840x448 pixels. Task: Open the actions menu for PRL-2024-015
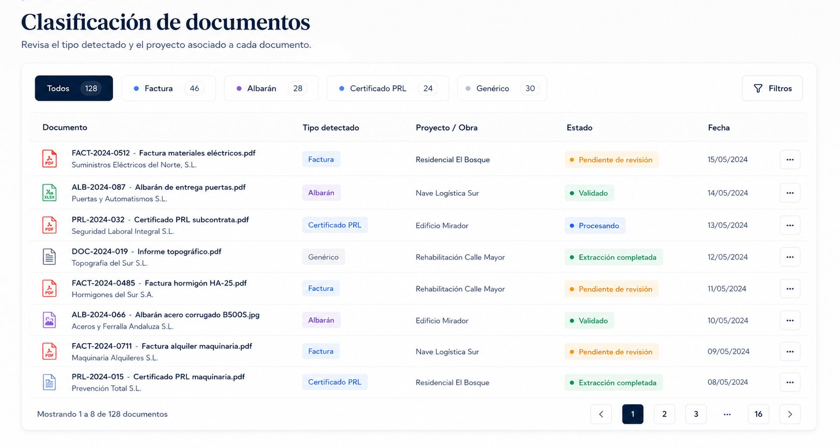coord(790,382)
